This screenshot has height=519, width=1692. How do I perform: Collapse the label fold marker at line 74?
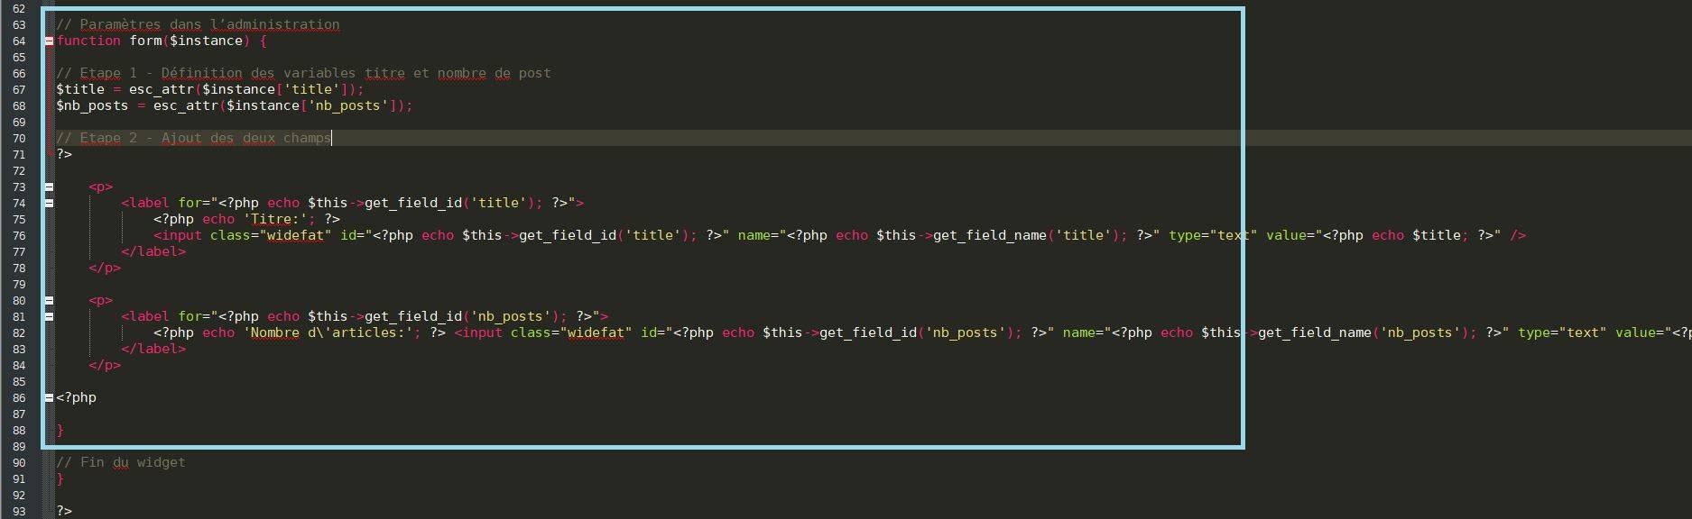(x=49, y=204)
